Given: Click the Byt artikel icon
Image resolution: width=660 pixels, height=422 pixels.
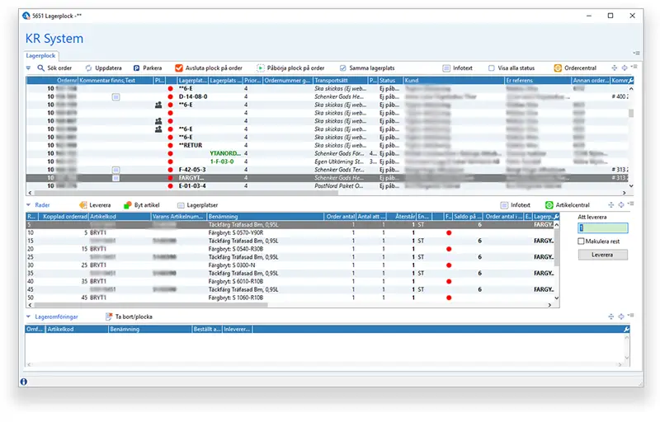Looking at the screenshot, I should [127, 205].
